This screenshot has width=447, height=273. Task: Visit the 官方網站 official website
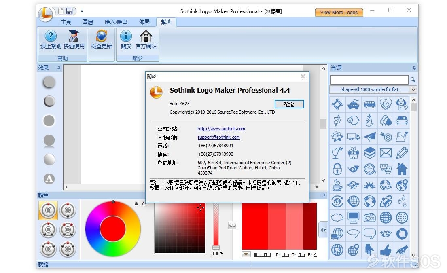coord(146,40)
